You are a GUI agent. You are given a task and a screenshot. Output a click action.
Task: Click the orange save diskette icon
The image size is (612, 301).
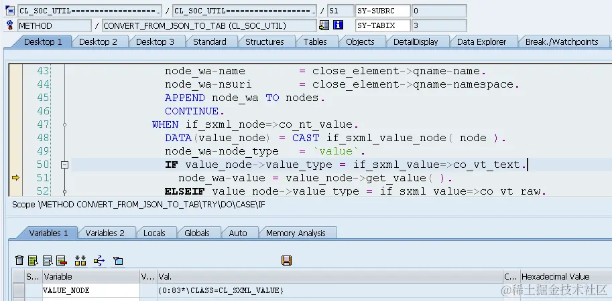286,260
